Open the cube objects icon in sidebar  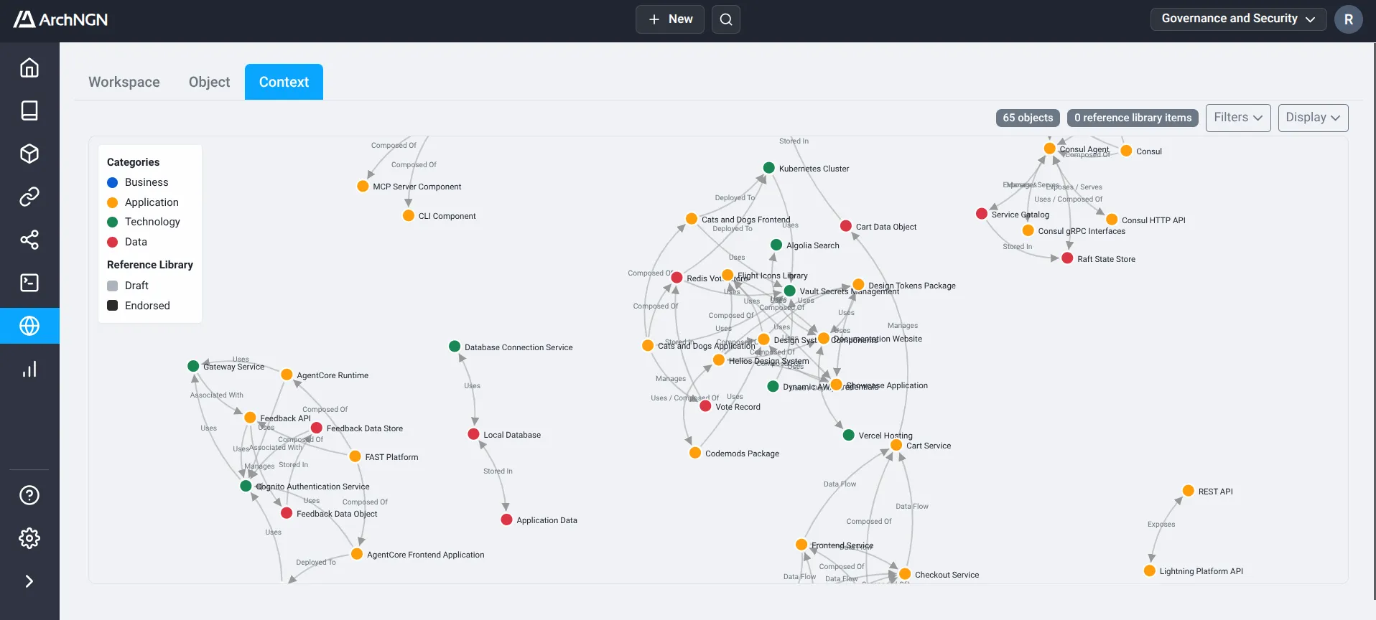pyautogui.click(x=29, y=154)
